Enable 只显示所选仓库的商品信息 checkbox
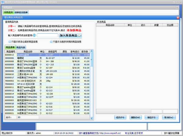This screenshot has width=183, height=136. [x=10, y=42]
